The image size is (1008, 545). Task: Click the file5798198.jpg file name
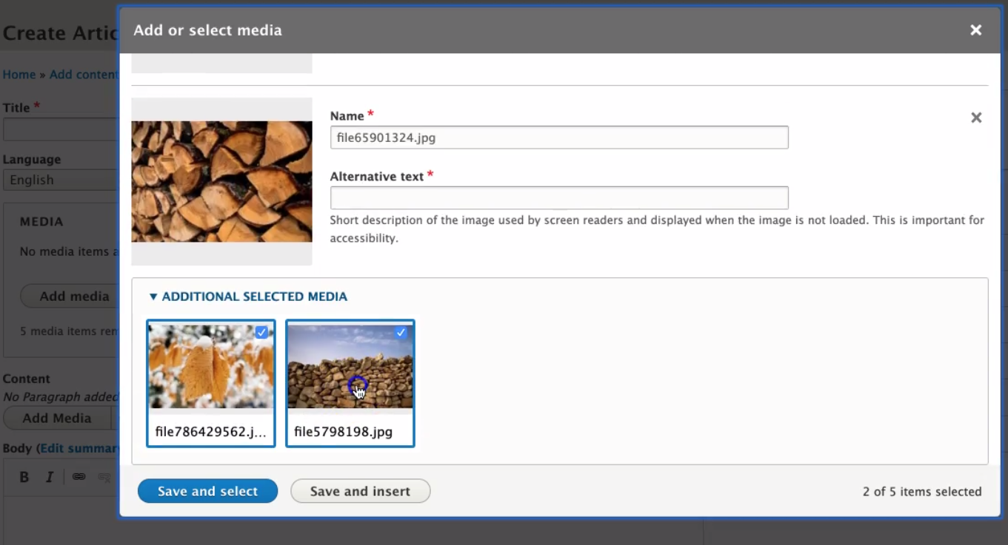343,432
